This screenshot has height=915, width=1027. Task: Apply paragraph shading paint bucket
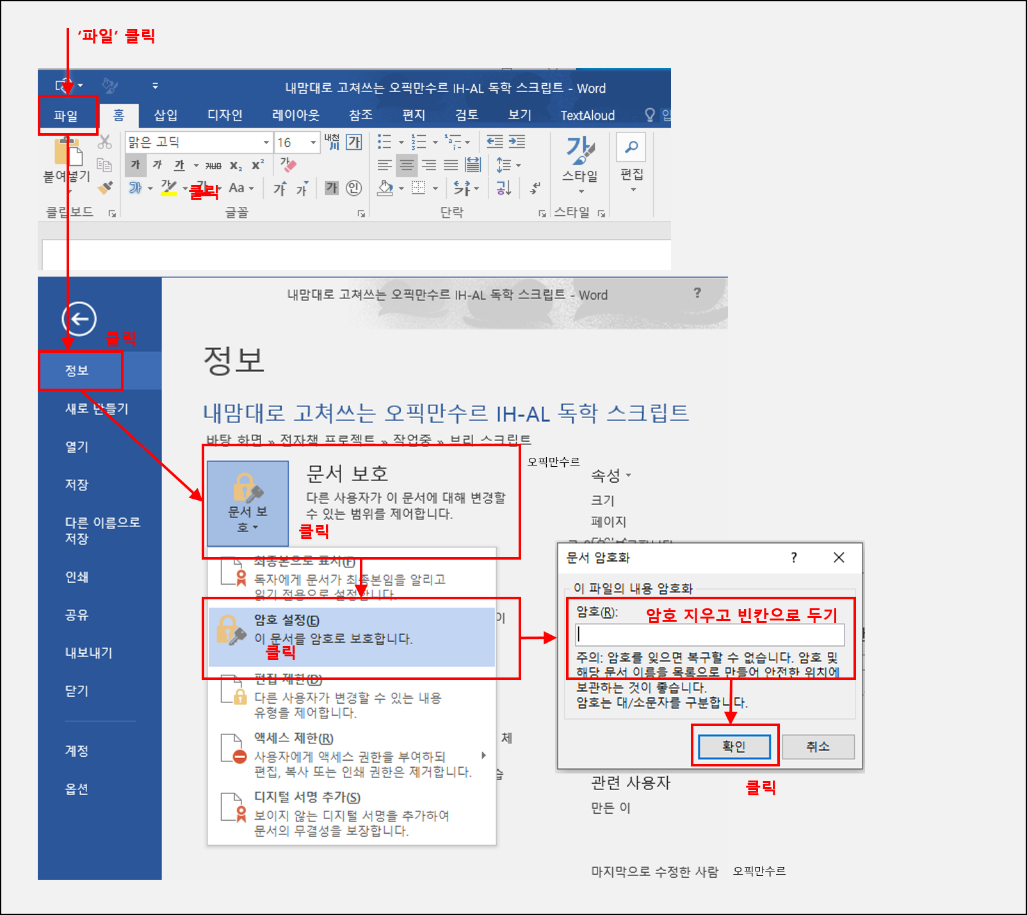point(385,188)
